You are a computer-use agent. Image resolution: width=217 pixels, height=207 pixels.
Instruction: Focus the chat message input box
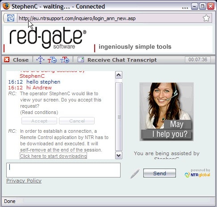(x=63, y=170)
